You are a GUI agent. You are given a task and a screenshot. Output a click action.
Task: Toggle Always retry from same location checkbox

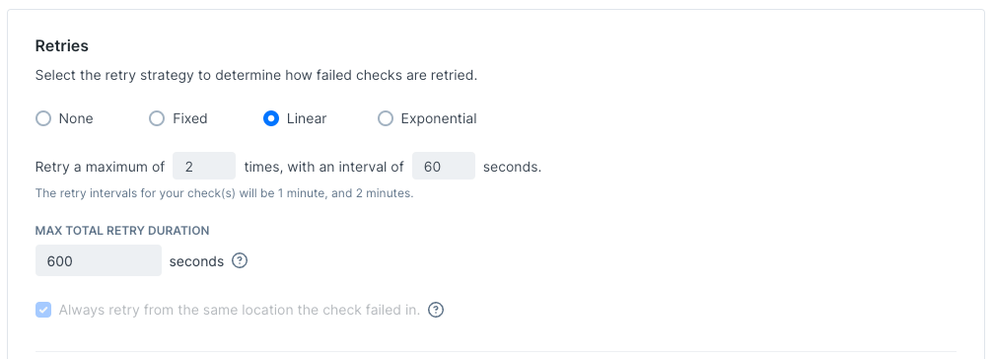coord(43,310)
